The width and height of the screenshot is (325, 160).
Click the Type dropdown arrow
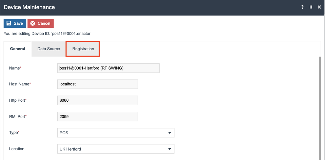[x=169, y=133]
